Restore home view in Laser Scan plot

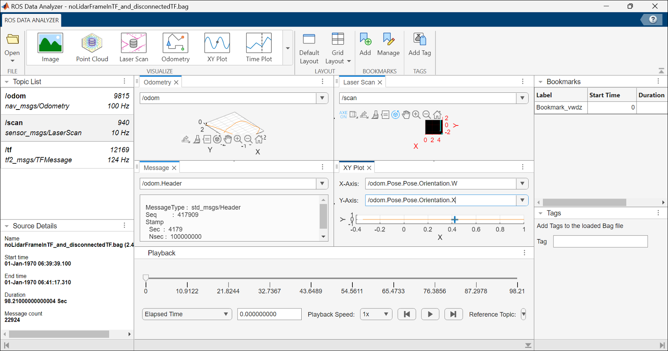pyautogui.click(x=437, y=114)
